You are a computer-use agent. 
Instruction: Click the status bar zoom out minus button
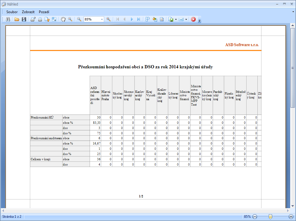[x=255, y=217]
